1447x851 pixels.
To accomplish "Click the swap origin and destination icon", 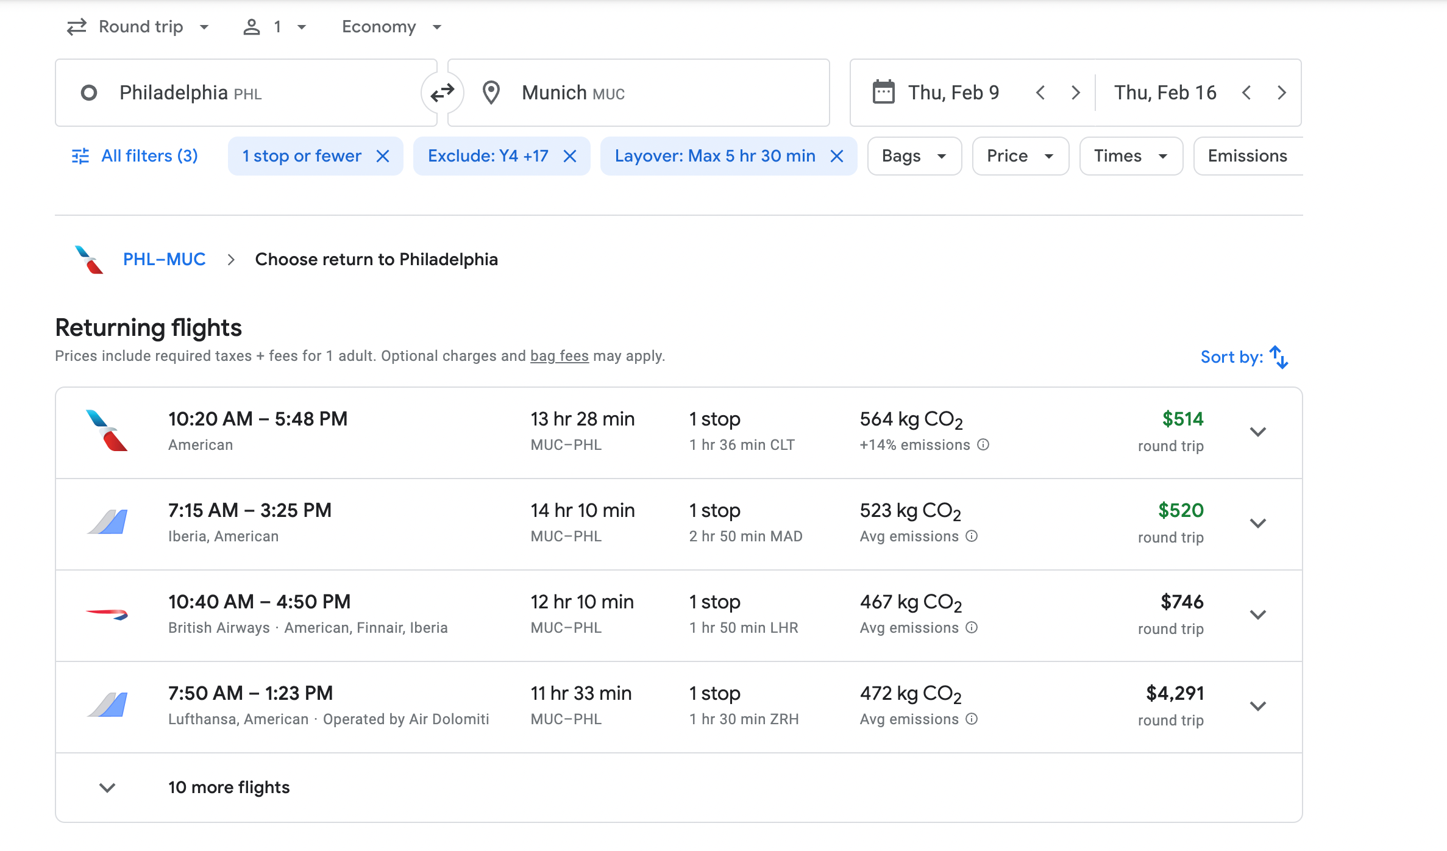I will coord(442,93).
